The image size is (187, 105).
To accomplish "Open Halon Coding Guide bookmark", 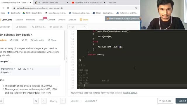I will point(103,13).
